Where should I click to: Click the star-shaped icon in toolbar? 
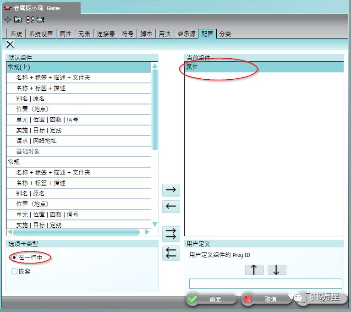(x=8, y=20)
